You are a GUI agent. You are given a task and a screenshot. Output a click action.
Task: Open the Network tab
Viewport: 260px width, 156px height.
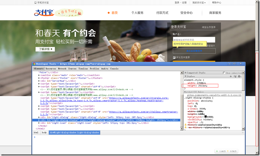pos(62,69)
